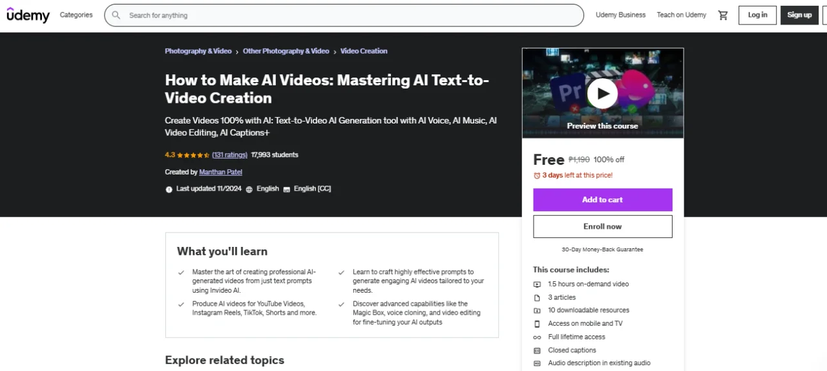Click the Last updated 11/2024 text
The width and height of the screenshot is (827, 371).
pyautogui.click(x=209, y=189)
